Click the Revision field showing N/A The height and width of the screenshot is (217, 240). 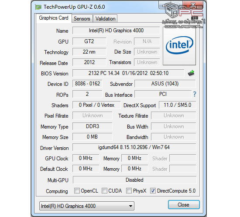click(x=147, y=41)
